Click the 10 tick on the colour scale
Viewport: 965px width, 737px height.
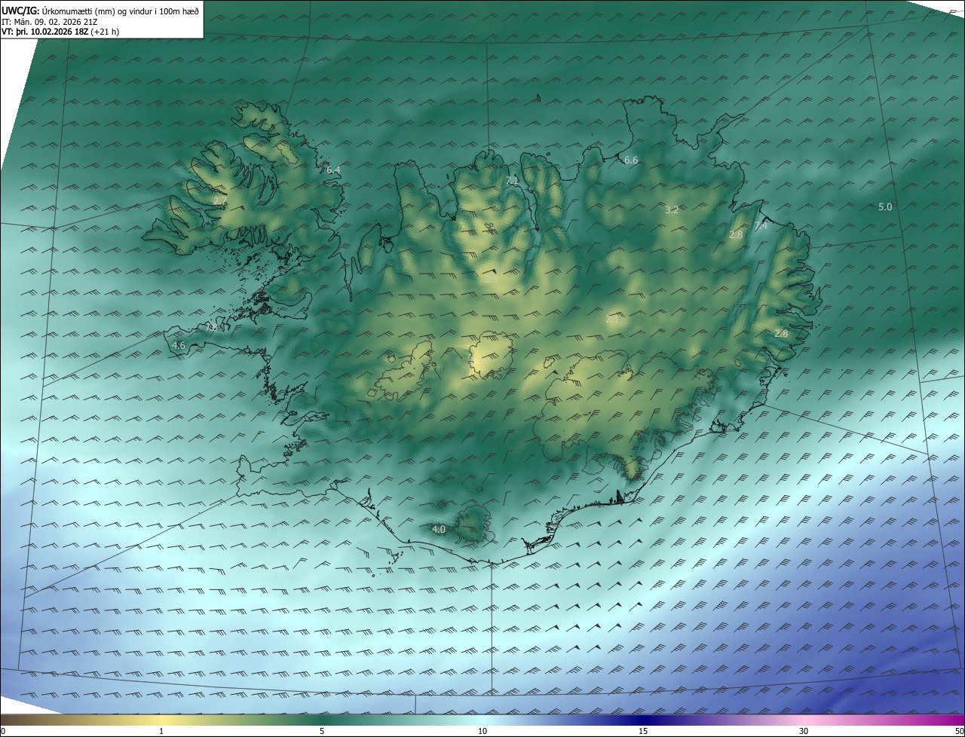coord(482,731)
